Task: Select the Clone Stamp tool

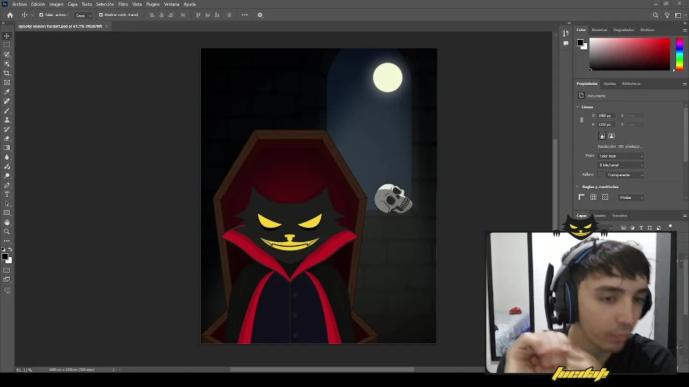Action: click(x=7, y=120)
